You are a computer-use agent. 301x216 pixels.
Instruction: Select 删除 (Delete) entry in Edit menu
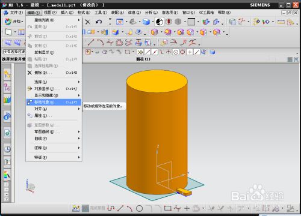(x=54, y=73)
